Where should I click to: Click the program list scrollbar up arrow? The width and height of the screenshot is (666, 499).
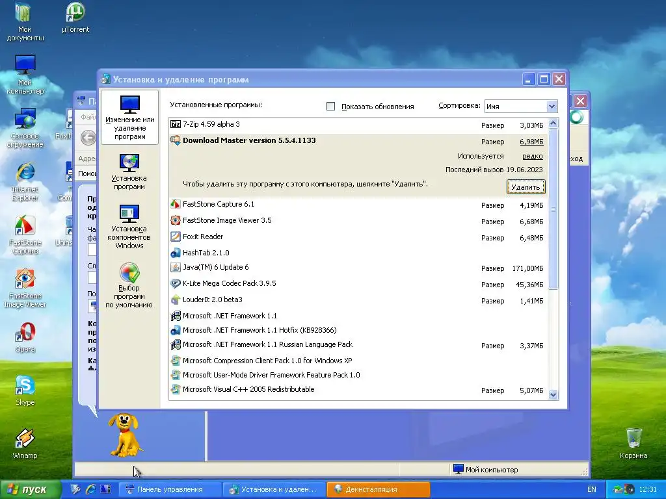[553, 123]
